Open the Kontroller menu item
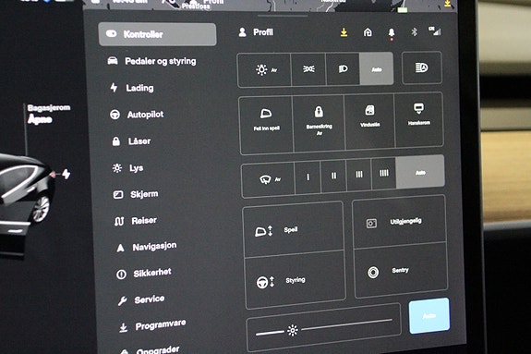Viewport: 531px width, 354px height. [x=157, y=34]
